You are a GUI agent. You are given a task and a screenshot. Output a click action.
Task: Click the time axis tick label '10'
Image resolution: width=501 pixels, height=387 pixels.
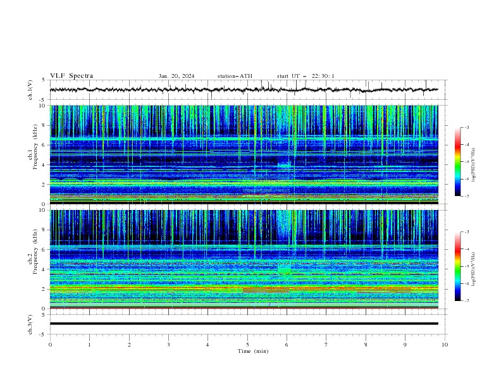[x=445, y=345]
